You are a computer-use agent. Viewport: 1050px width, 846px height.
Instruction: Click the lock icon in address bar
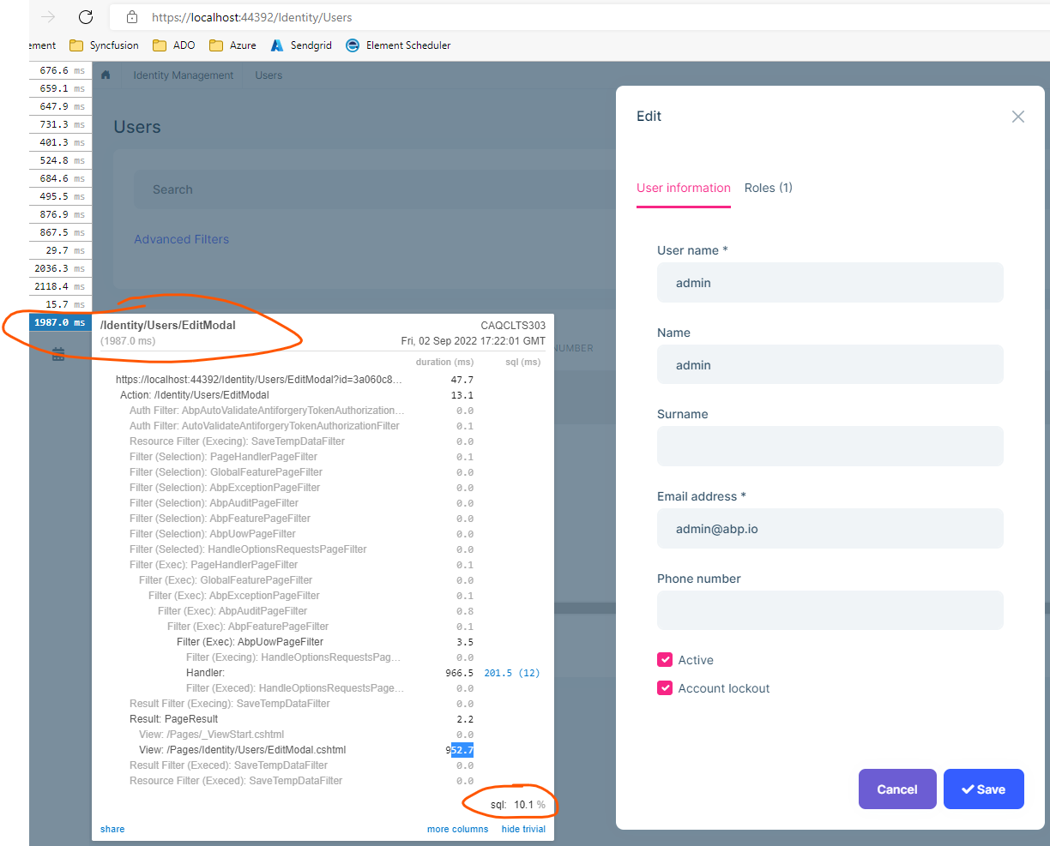131,17
